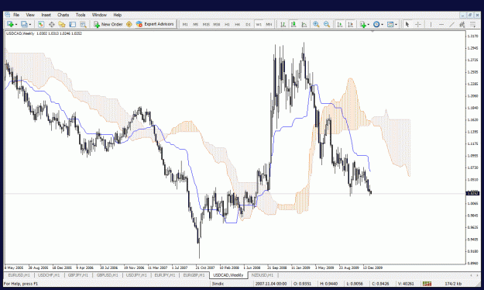Zoom in on the chart
The image size is (484, 290).
(x=316, y=24)
